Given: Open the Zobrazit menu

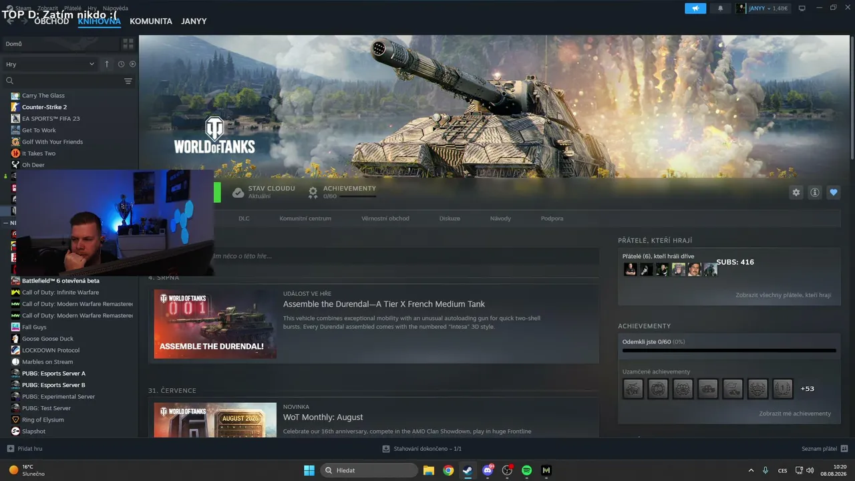Looking at the screenshot, I should tap(47, 8).
